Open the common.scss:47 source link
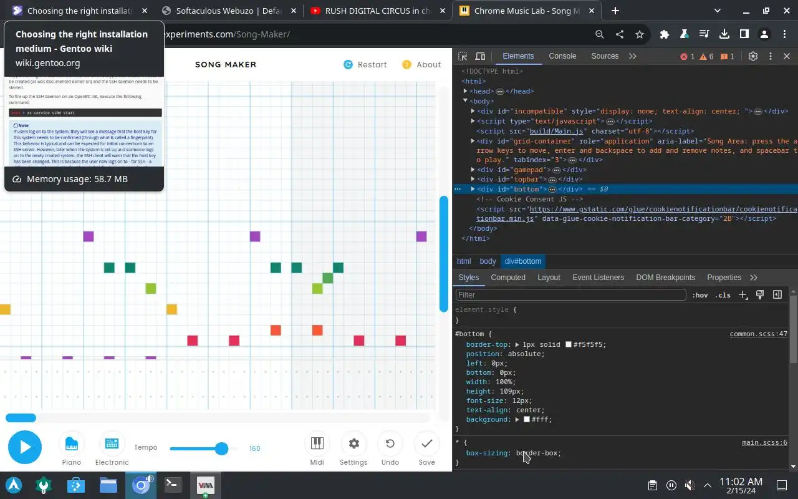Screen dimensions: 798x499 point(759,334)
